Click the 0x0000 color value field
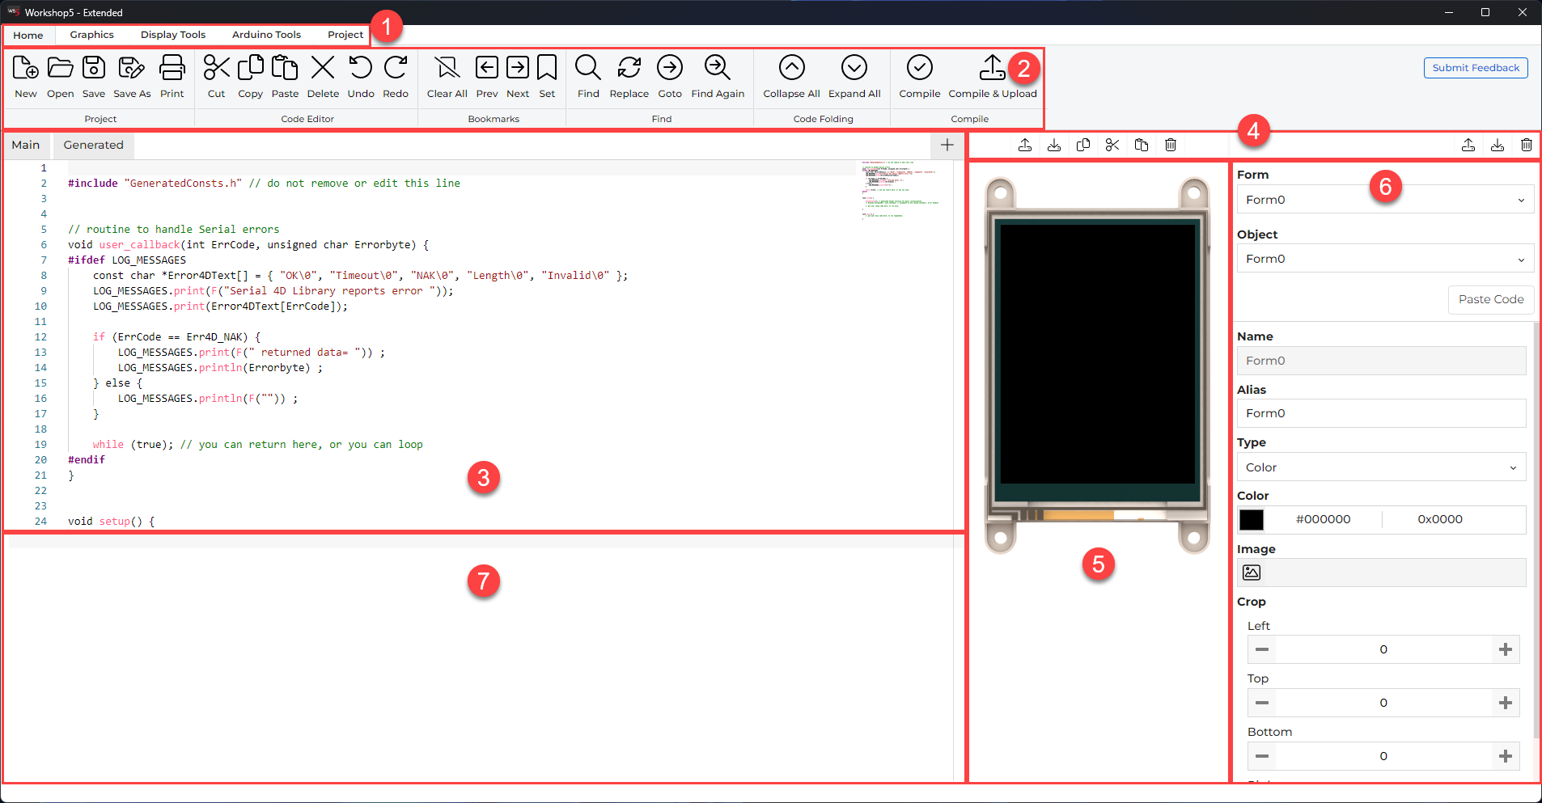1542x803 pixels. (1440, 519)
